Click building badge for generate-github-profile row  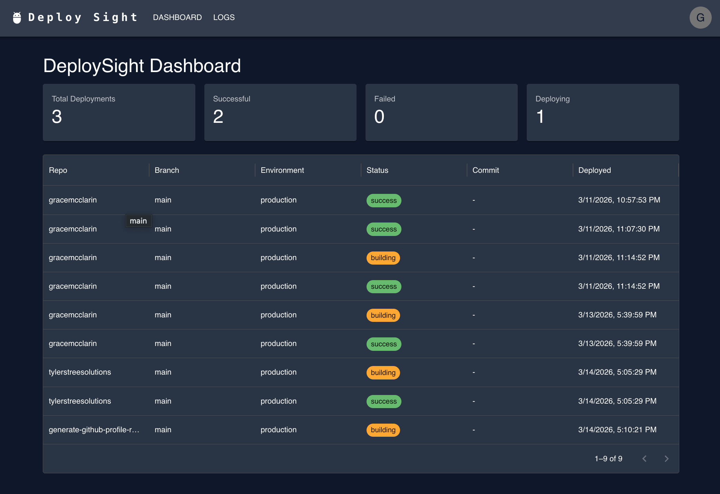383,430
